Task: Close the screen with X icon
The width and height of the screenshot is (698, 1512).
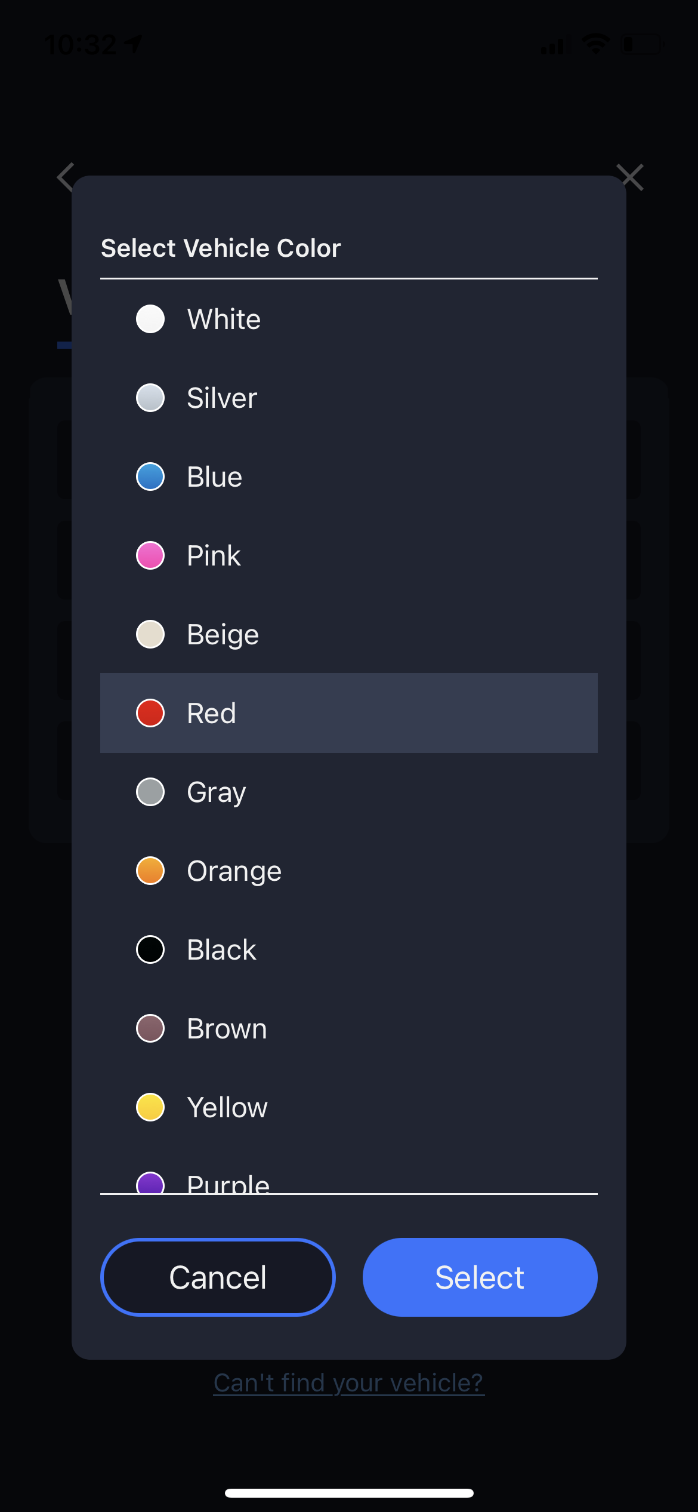Action: coord(631,177)
